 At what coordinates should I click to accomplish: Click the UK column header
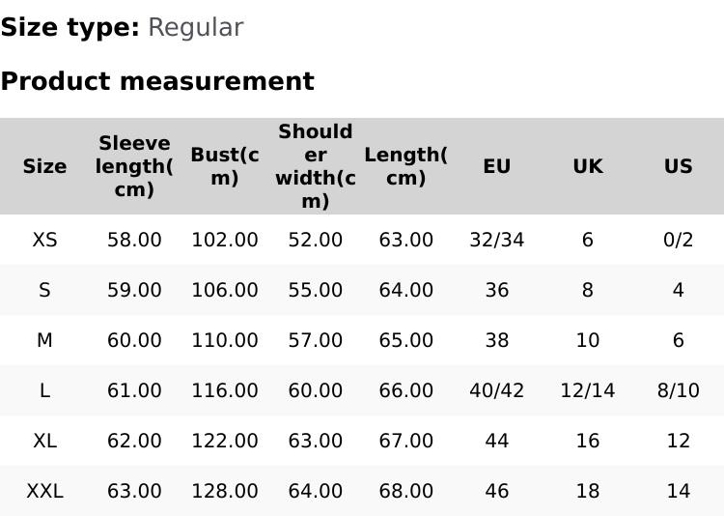pyautogui.click(x=587, y=166)
